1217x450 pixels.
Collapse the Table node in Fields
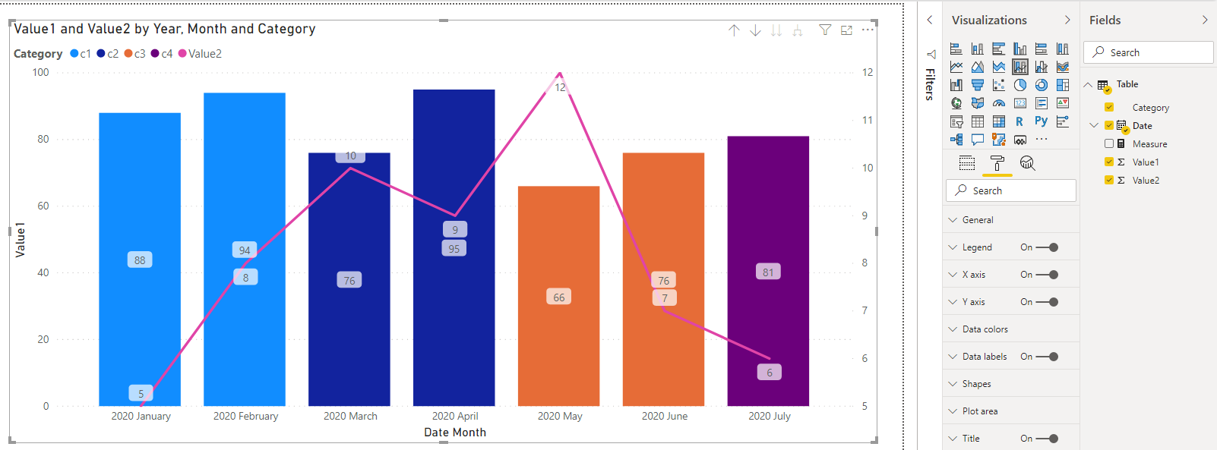coord(1088,85)
